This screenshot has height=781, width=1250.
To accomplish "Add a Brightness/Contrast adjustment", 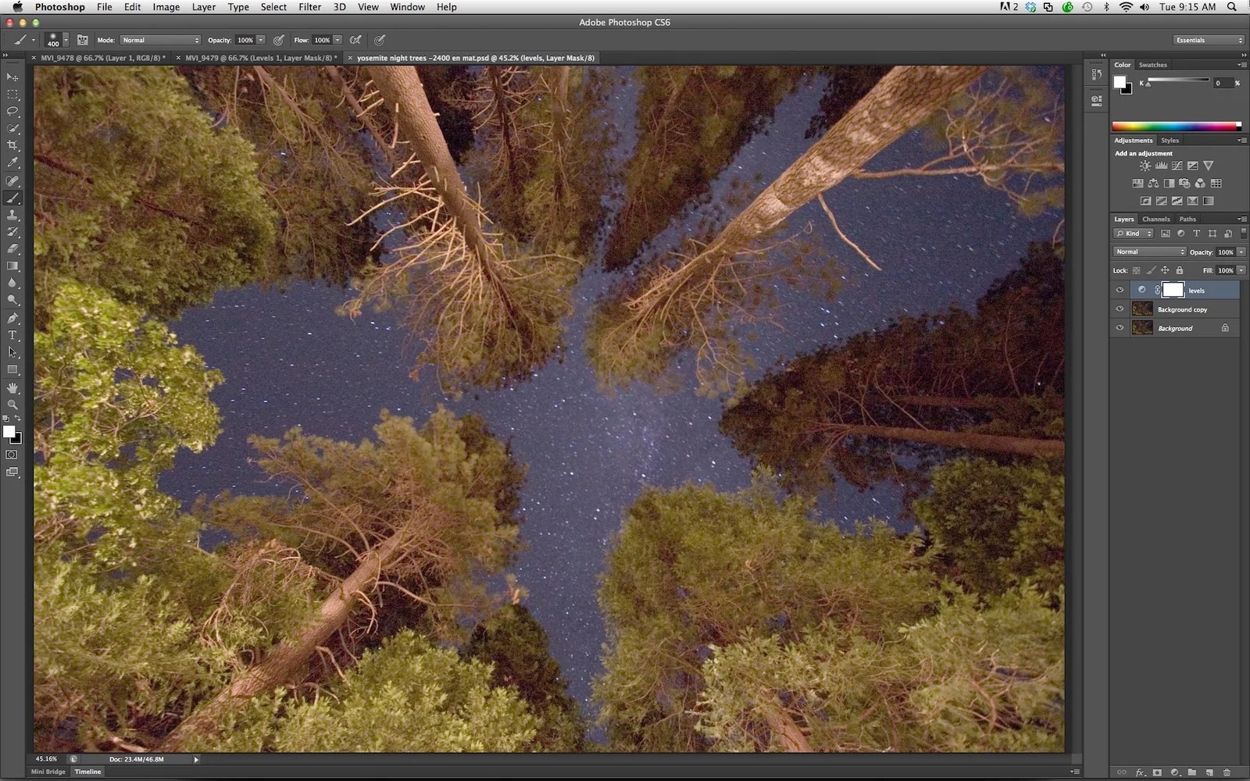I will point(1145,166).
